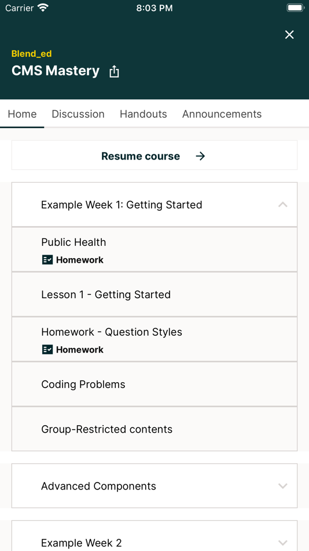
Task: Select the Home tab
Action: [22, 114]
